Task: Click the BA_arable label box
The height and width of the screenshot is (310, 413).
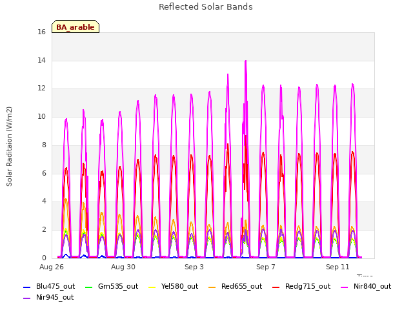Action: point(76,26)
